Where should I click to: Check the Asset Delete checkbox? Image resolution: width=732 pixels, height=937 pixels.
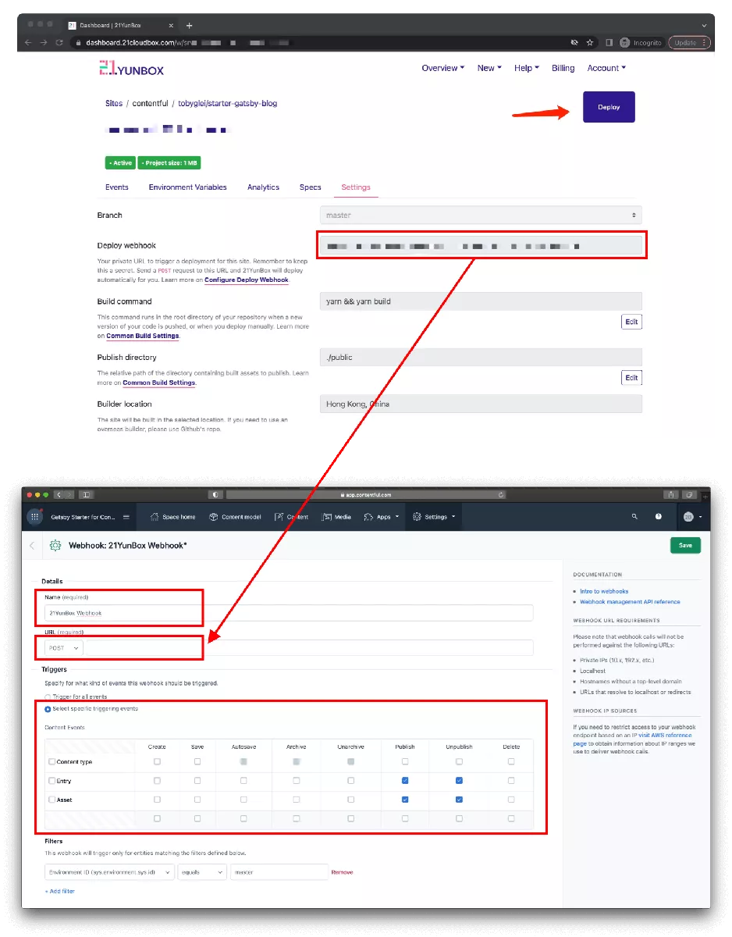click(511, 800)
